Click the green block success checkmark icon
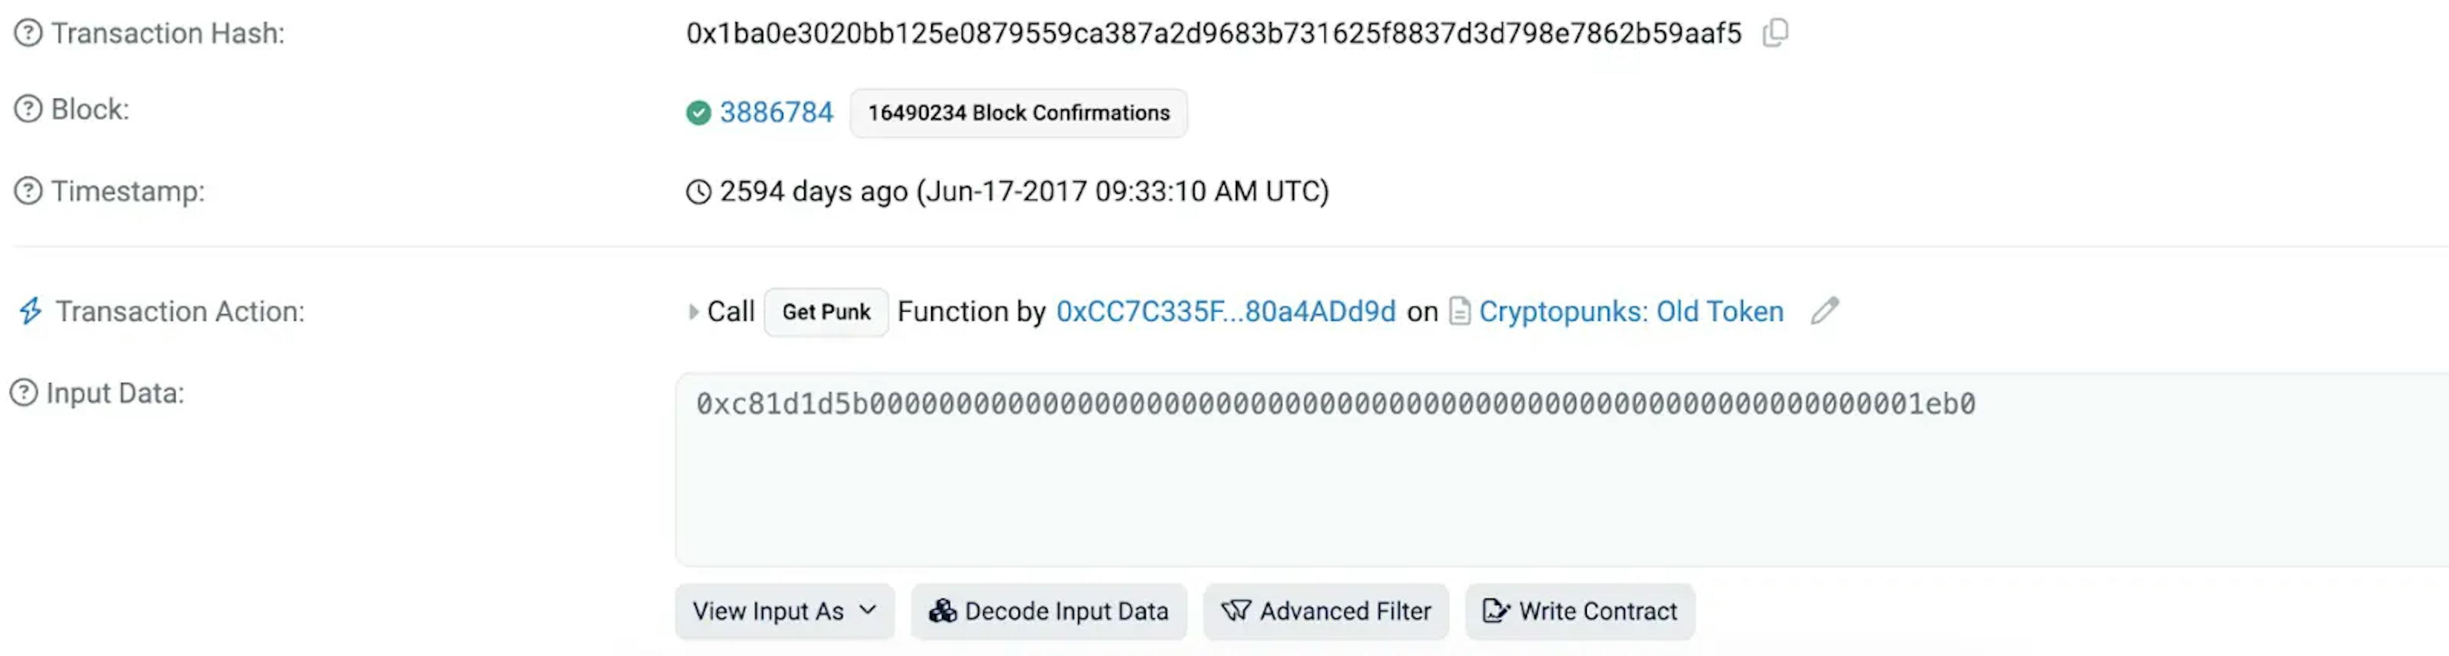The height and width of the screenshot is (656, 2449). 699,113
